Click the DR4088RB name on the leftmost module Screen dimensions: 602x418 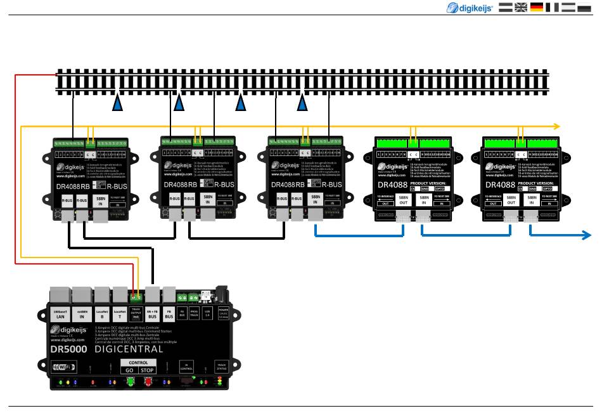click(73, 186)
